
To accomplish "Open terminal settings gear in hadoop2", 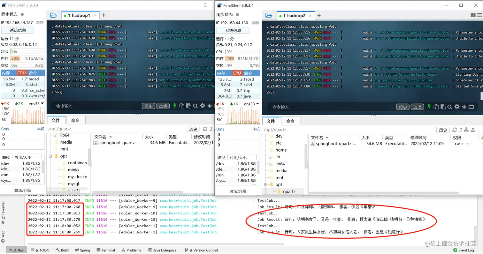I will 457,107.
